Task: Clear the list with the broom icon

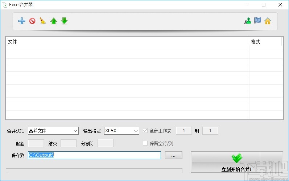Action: [x=43, y=21]
